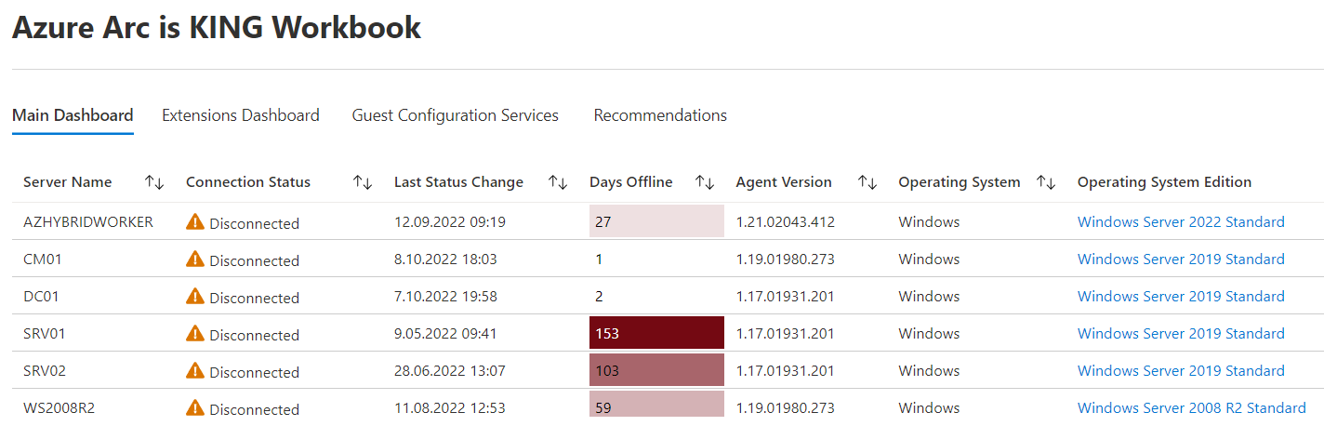Click date 9.05.2022 09:41
This screenshot has height=426, width=1324.
coord(445,334)
